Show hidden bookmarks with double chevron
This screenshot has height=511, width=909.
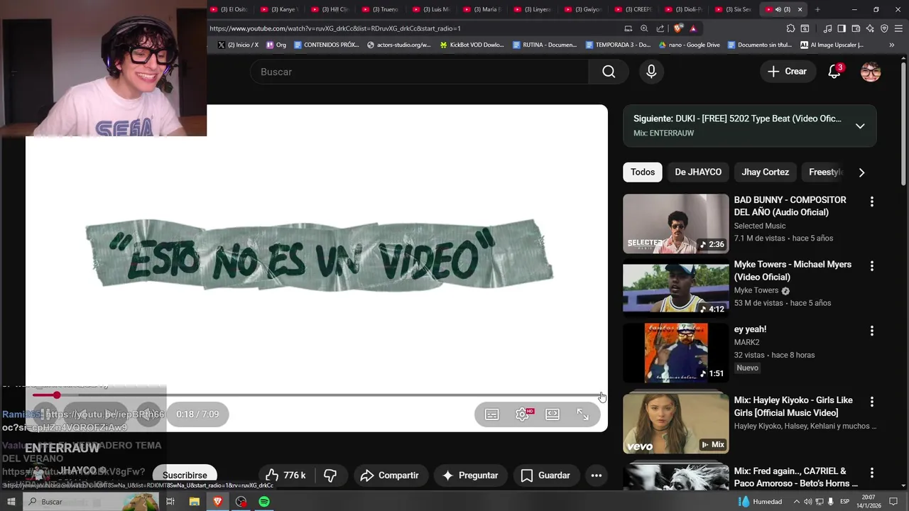pos(892,45)
